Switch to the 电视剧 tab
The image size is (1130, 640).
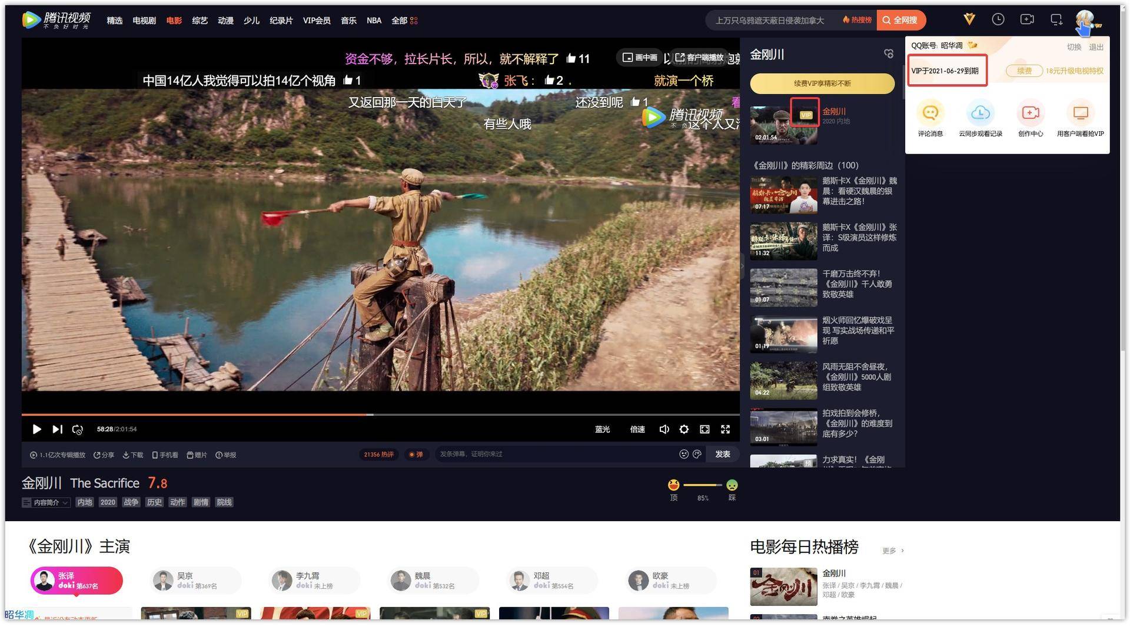[143, 20]
